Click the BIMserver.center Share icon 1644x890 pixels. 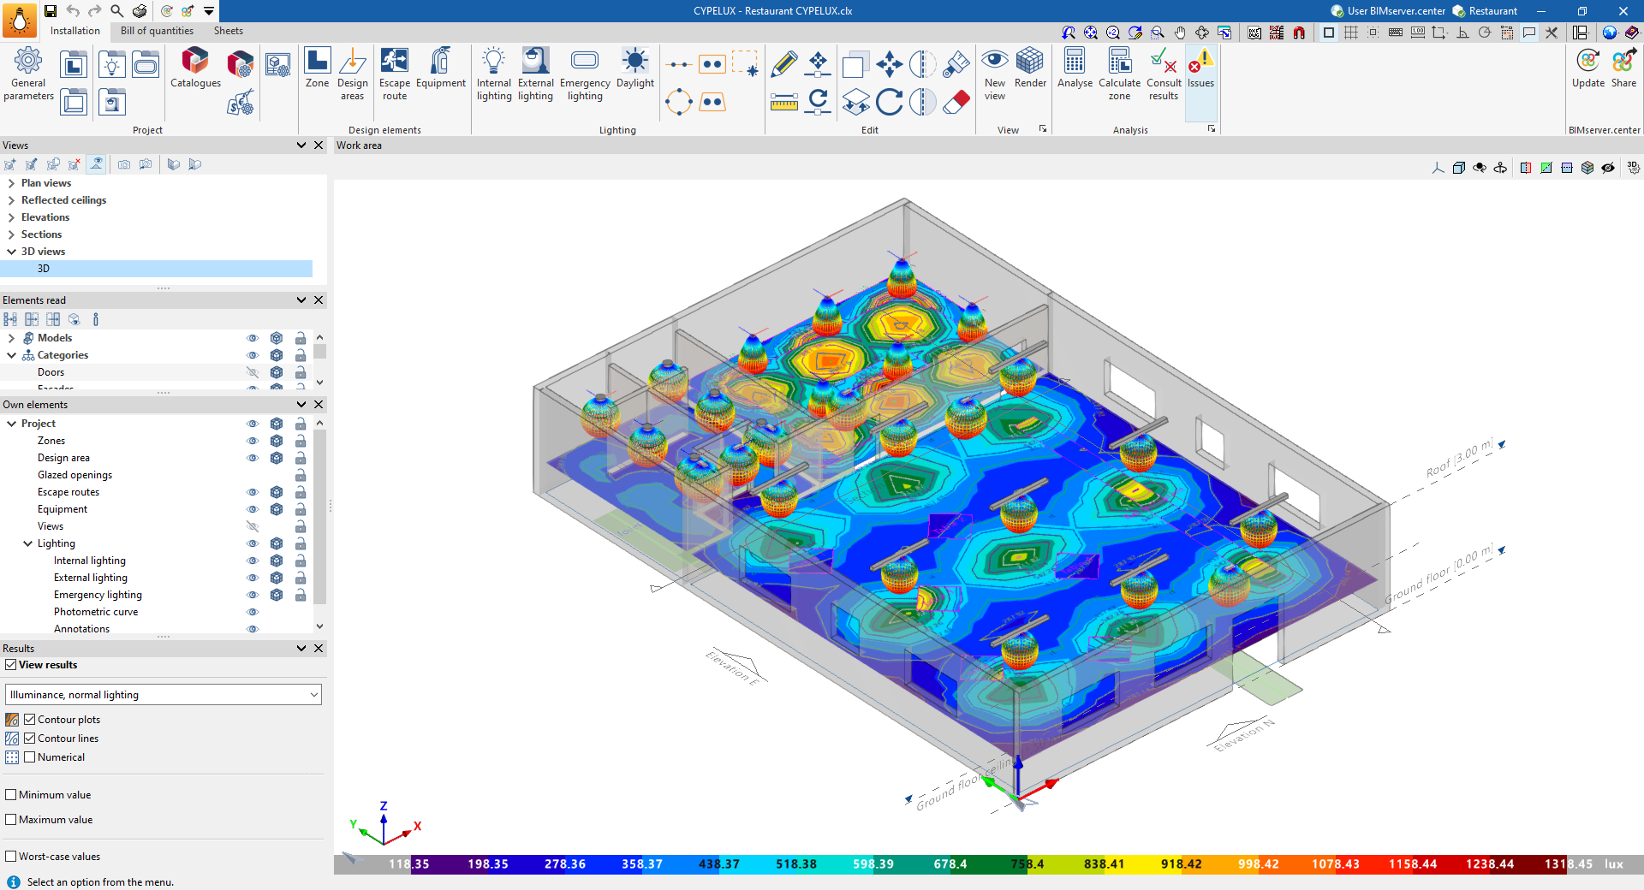pyautogui.click(x=1623, y=68)
